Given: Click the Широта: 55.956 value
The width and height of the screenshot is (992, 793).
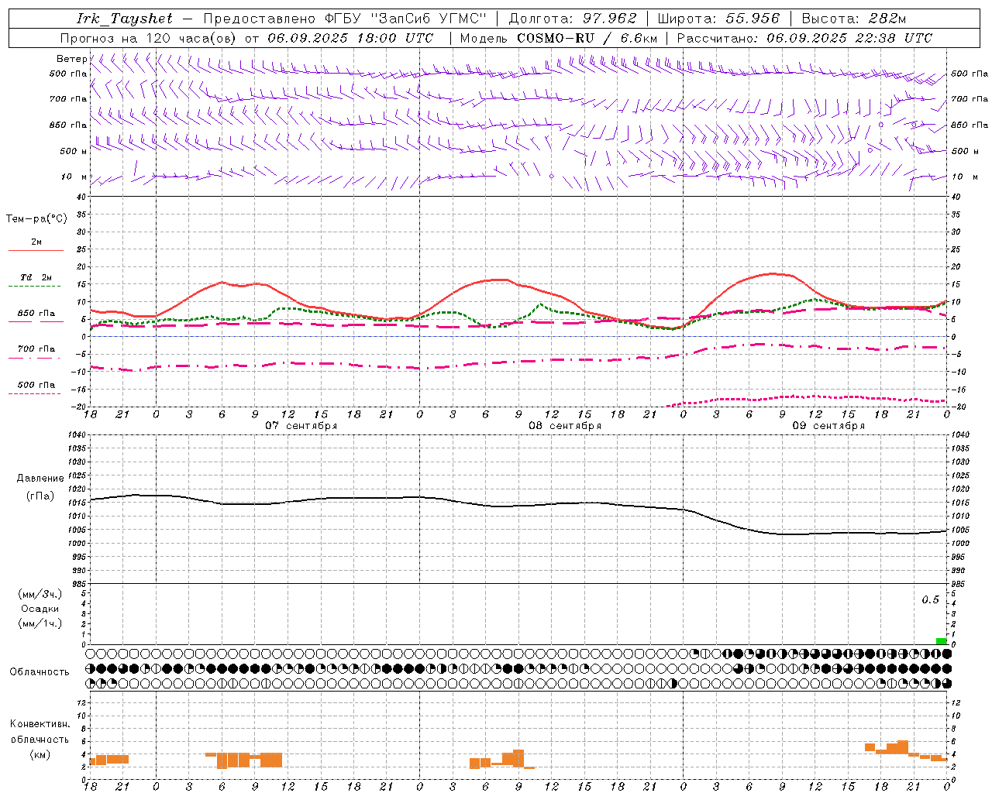Looking at the screenshot, I should 718,19.
